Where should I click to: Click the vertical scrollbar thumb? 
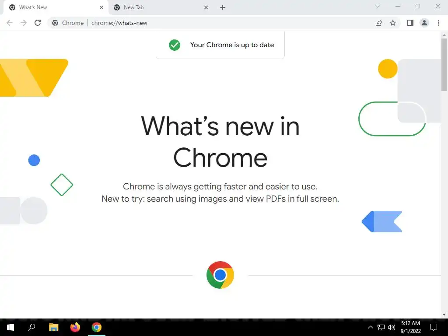(x=444, y=65)
